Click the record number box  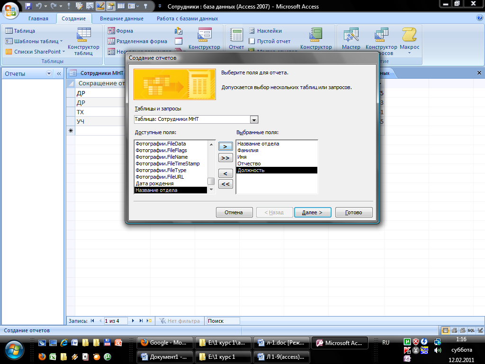point(116,321)
